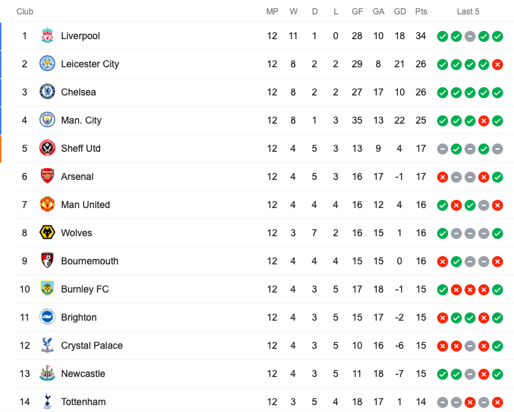
Task: Click the Last 5 column header
Action: click(x=468, y=12)
